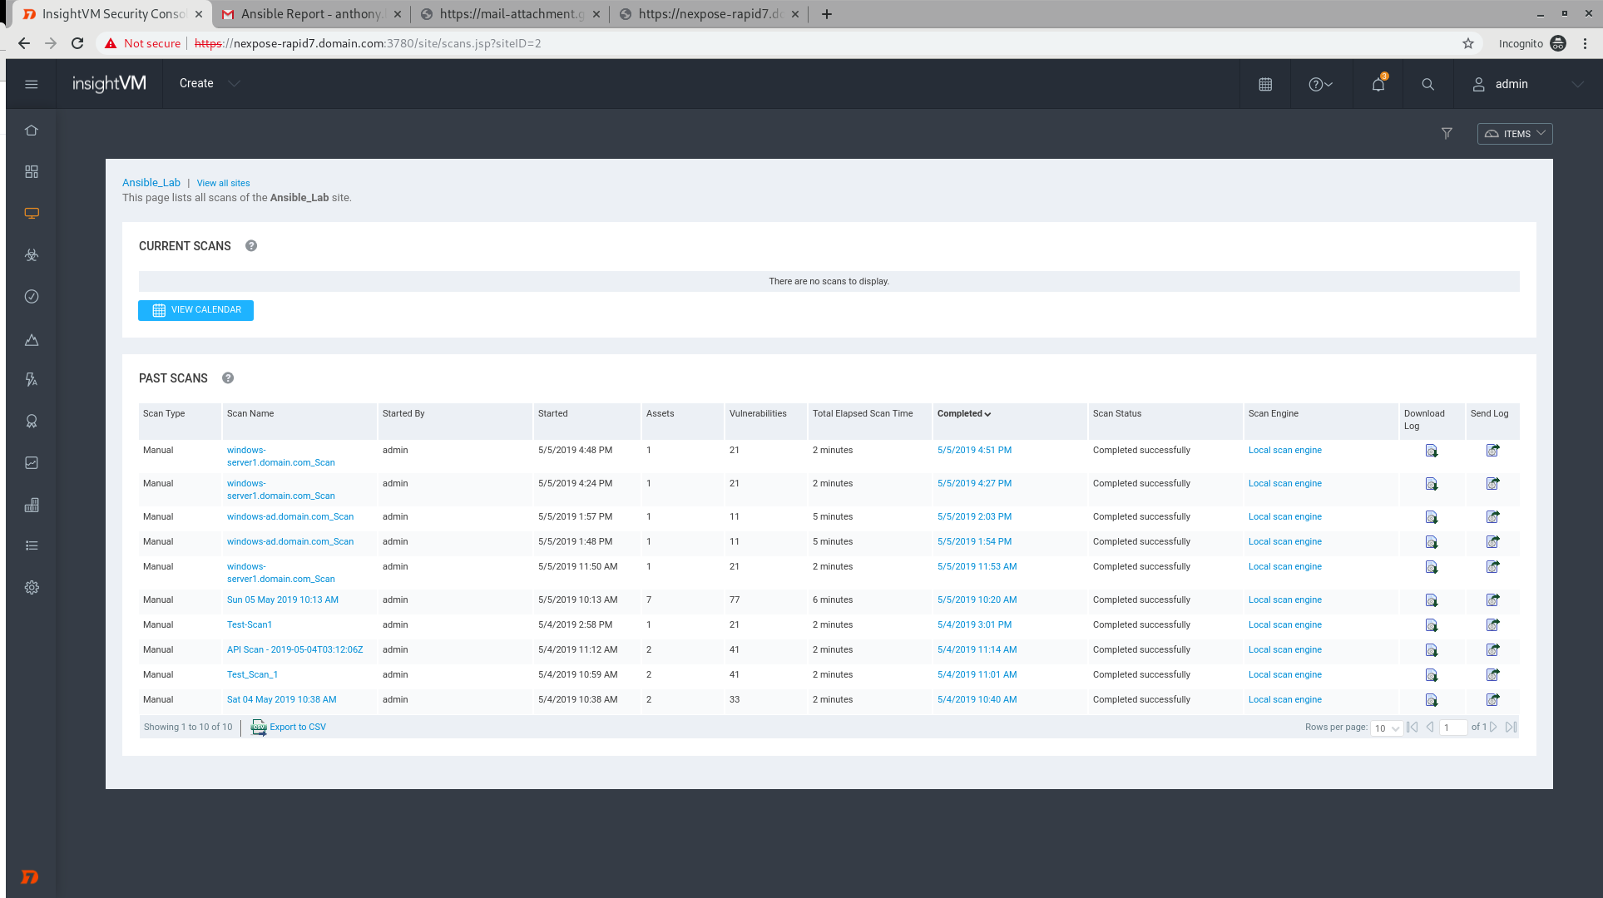Open Assets monitor icon in sidebar
1603x898 pixels.
32,213
